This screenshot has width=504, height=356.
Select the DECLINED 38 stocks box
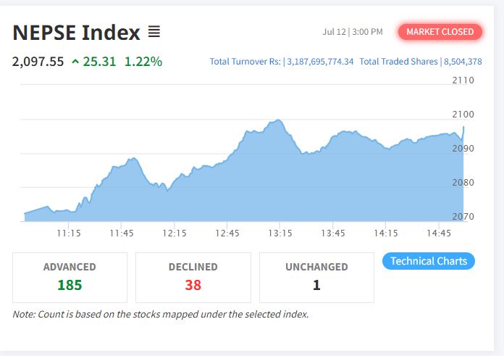[x=193, y=278]
